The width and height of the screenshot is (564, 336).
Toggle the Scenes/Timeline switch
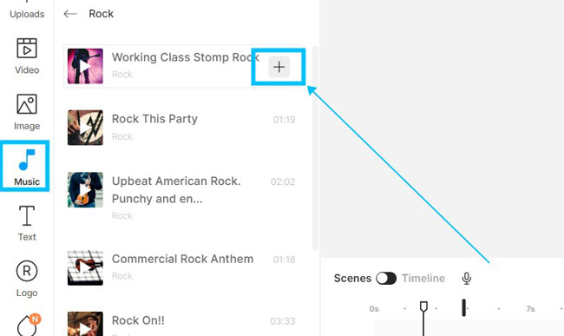(x=386, y=278)
